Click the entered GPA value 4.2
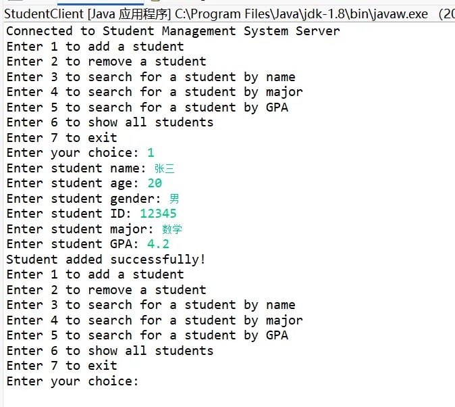Viewport: 455px width, 407px height. (158, 244)
